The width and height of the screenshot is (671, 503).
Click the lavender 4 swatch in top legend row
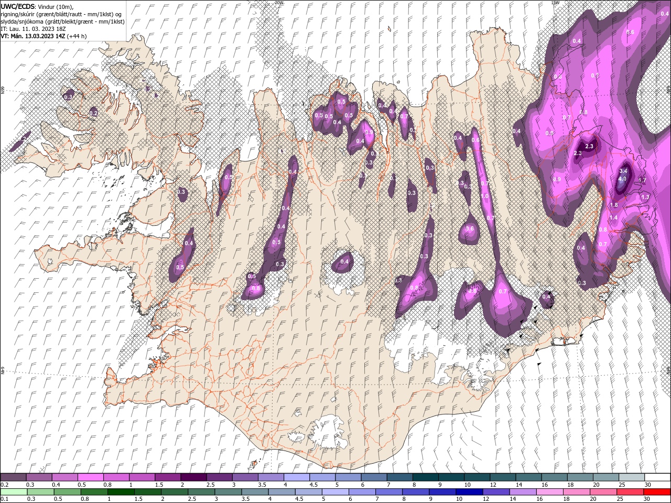[296, 477]
